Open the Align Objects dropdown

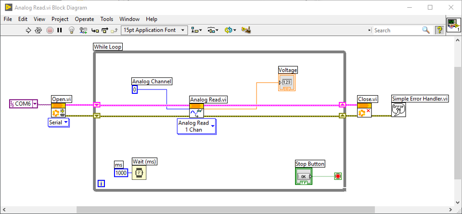click(196, 30)
